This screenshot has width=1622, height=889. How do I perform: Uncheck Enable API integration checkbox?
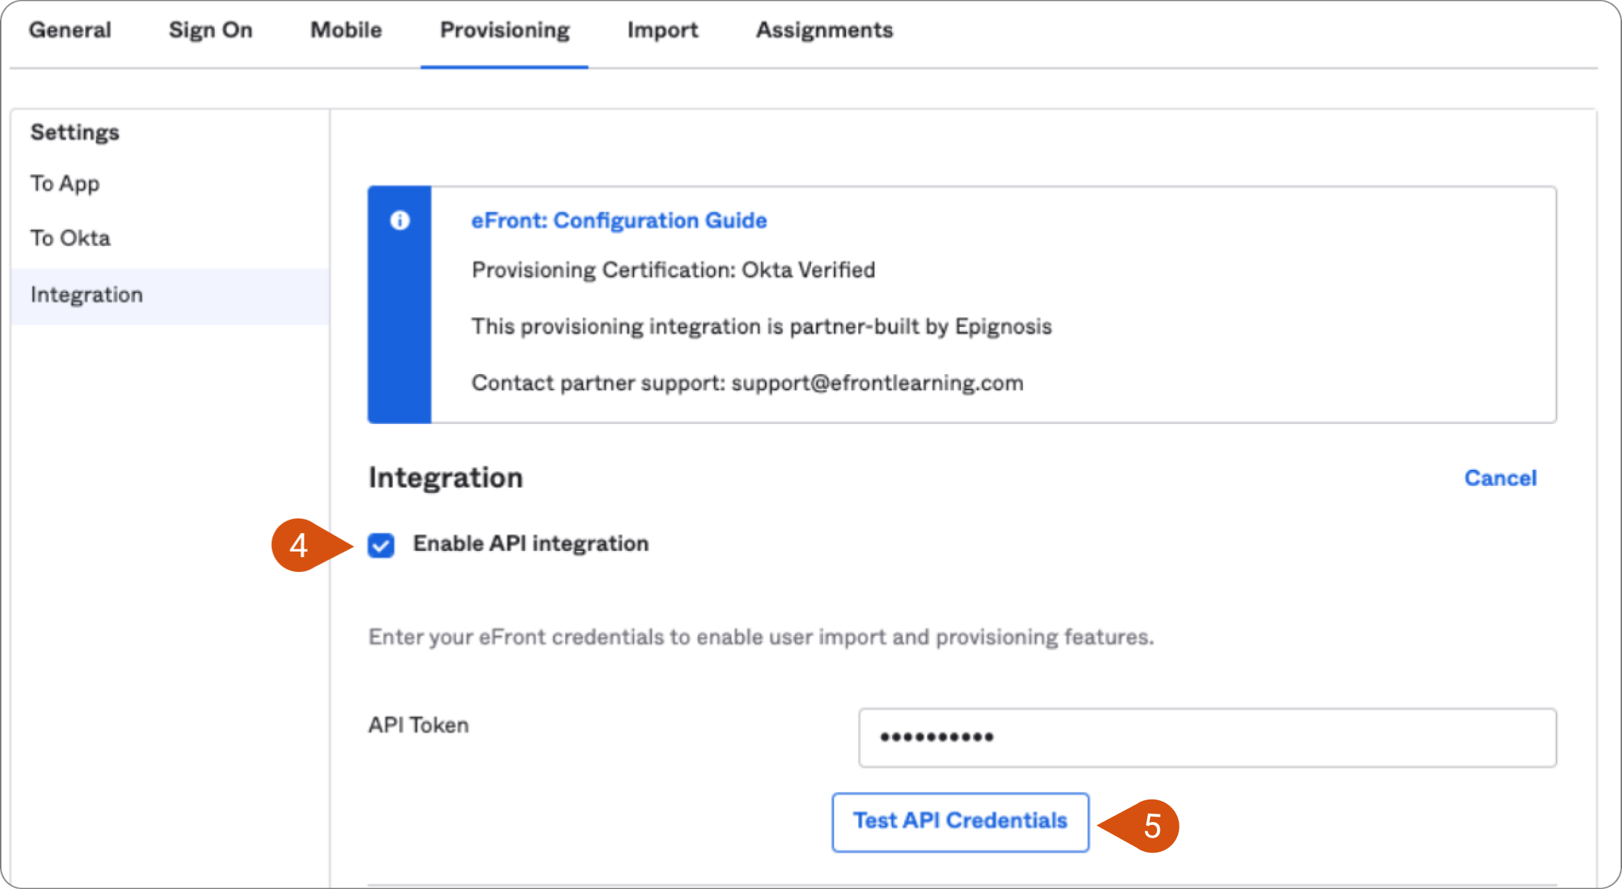tap(381, 545)
